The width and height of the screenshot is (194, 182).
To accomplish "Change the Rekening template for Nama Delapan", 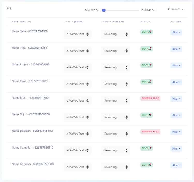I will (x=116, y=134).
